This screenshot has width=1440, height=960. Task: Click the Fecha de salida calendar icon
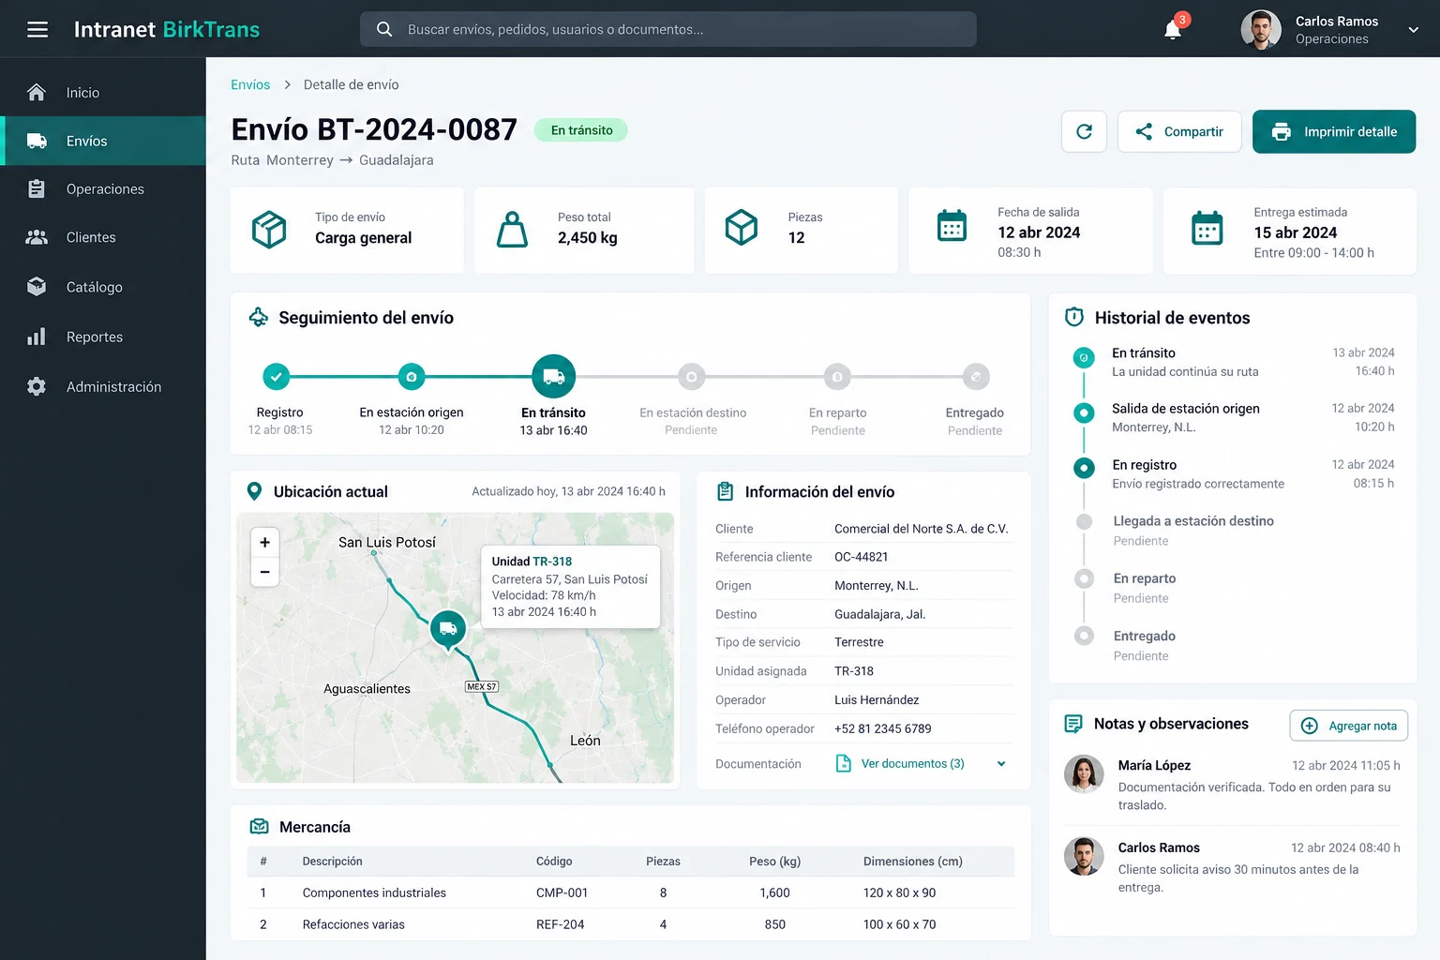pyautogui.click(x=952, y=226)
